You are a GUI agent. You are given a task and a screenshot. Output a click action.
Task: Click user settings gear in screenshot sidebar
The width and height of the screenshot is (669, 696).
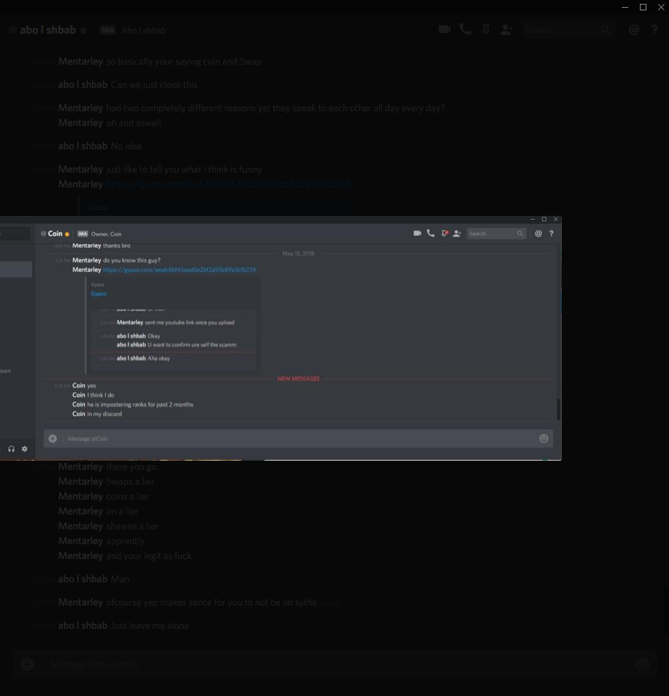(25, 448)
